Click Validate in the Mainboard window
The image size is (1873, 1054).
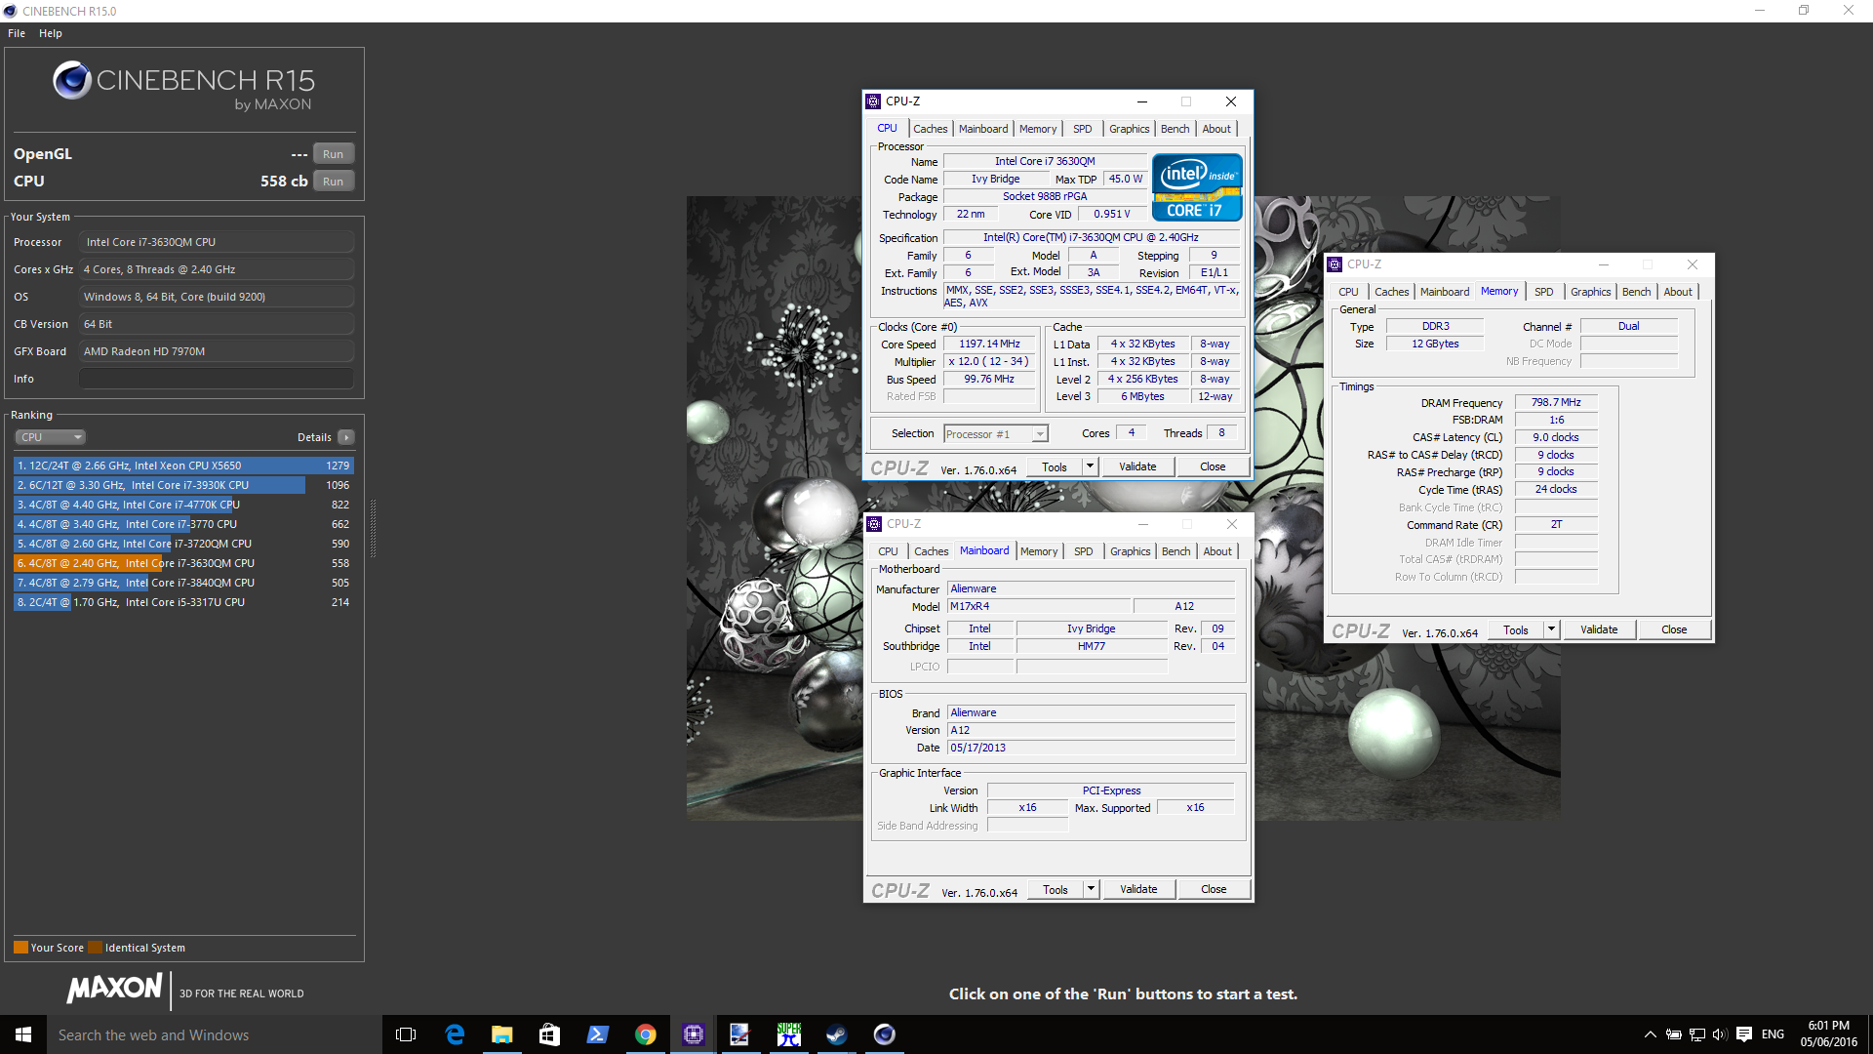click(x=1138, y=889)
